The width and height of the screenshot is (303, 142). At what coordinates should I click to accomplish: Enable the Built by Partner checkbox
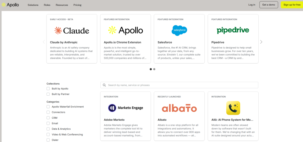coord(48,94)
